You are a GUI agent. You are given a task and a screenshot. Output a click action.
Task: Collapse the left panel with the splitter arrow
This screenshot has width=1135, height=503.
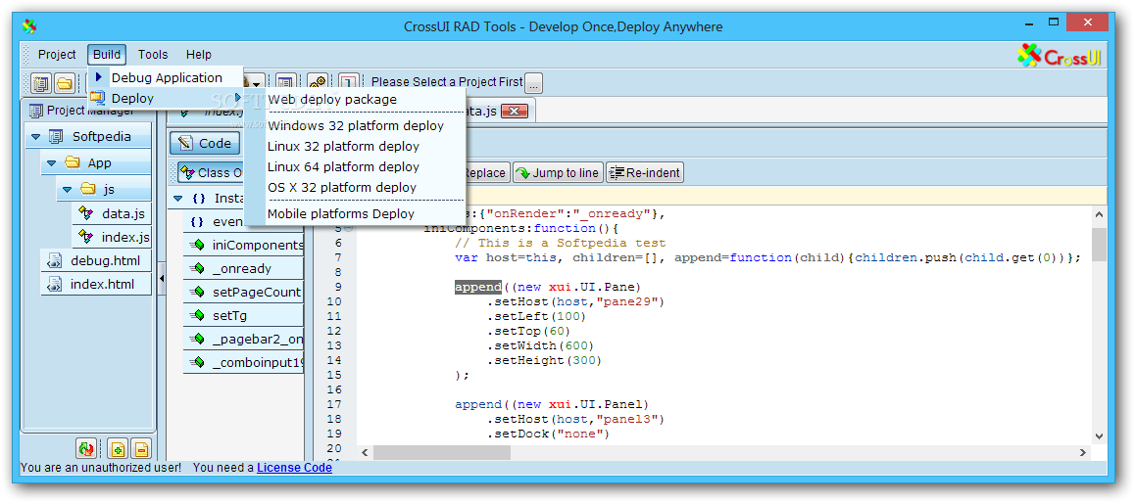[162, 278]
